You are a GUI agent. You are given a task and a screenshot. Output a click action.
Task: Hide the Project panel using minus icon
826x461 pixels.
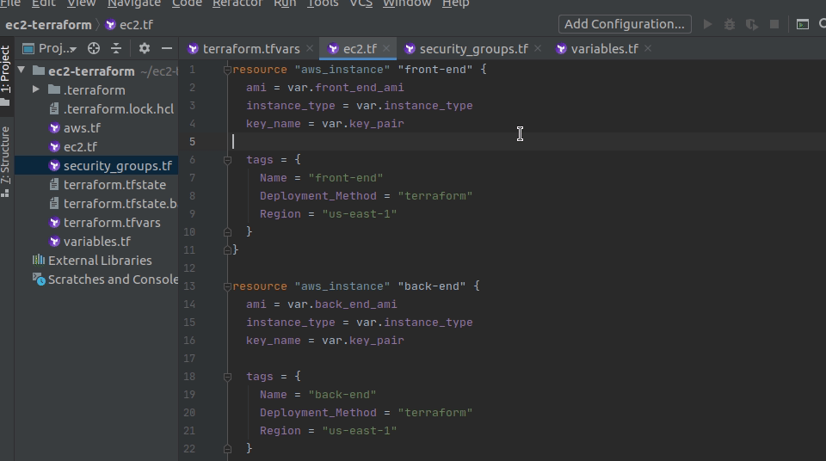[x=167, y=49]
